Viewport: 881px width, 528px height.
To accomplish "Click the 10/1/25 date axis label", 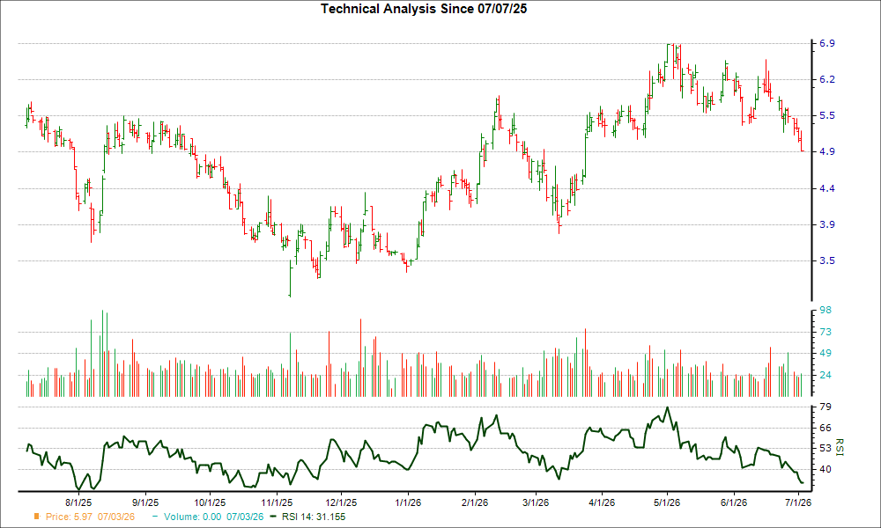I will click(x=210, y=502).
